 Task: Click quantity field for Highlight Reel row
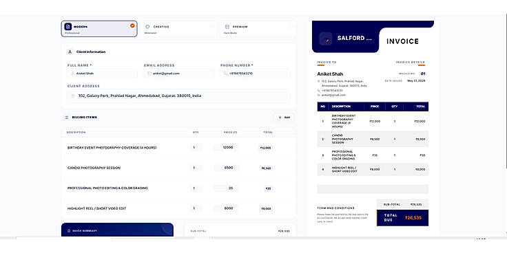click(196, 208)
